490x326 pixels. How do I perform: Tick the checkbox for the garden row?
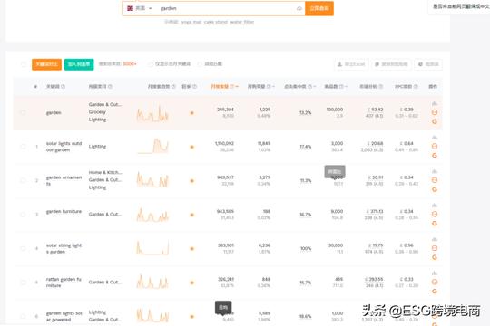(23, 112)
